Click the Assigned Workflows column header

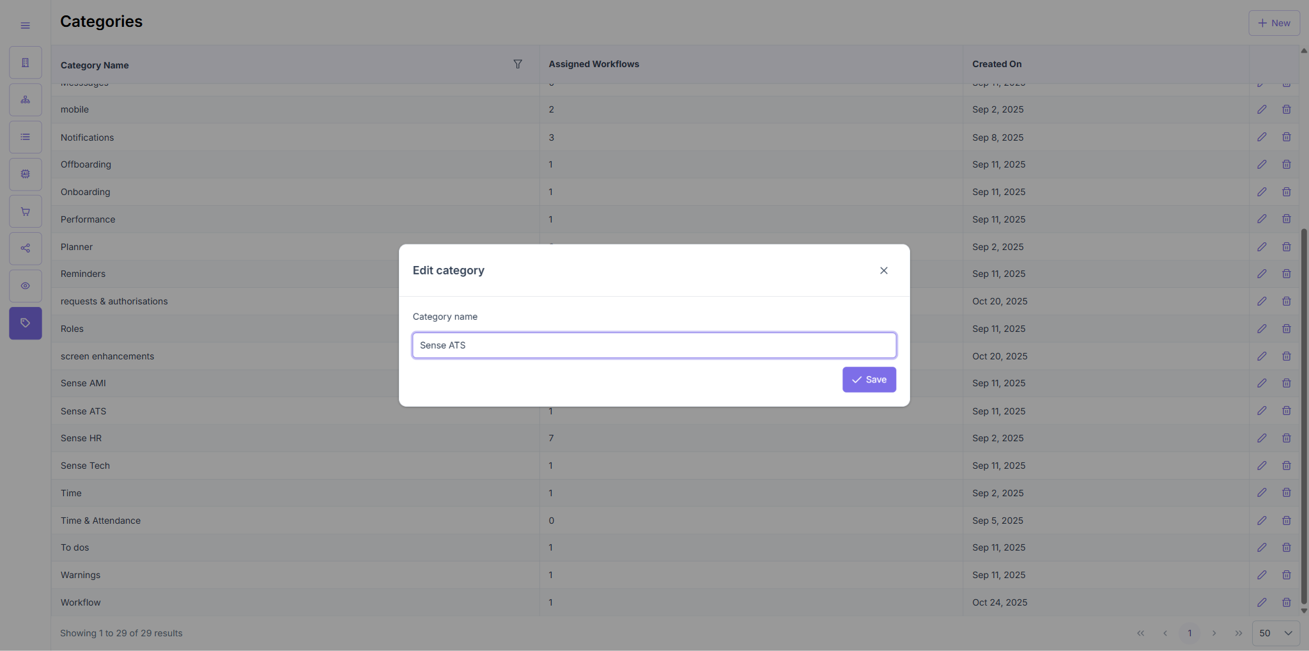click(x=594, y=64)
